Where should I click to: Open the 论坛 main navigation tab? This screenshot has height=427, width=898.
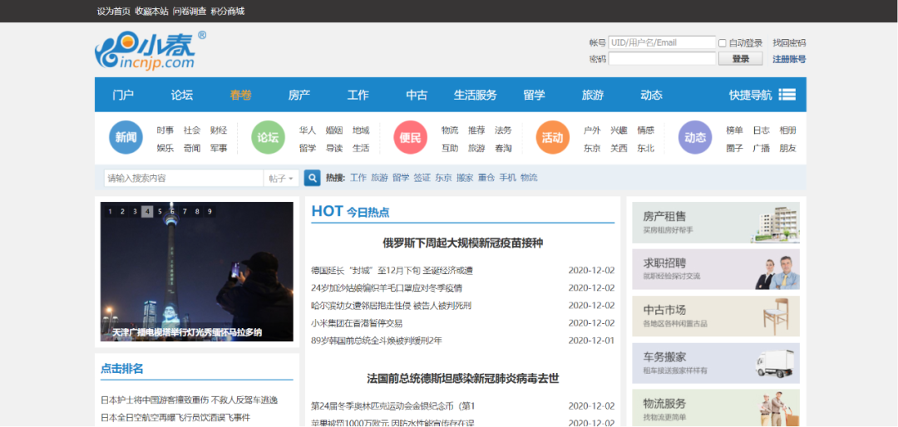182,95
